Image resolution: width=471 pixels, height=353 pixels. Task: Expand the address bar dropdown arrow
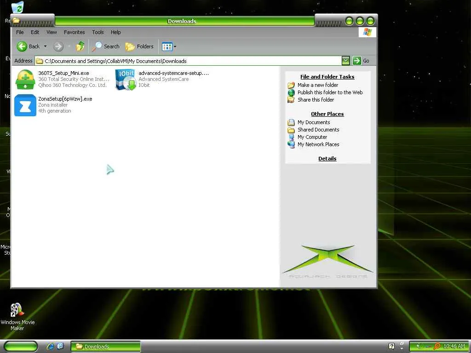pyautogui.click(x=346, y=61)
